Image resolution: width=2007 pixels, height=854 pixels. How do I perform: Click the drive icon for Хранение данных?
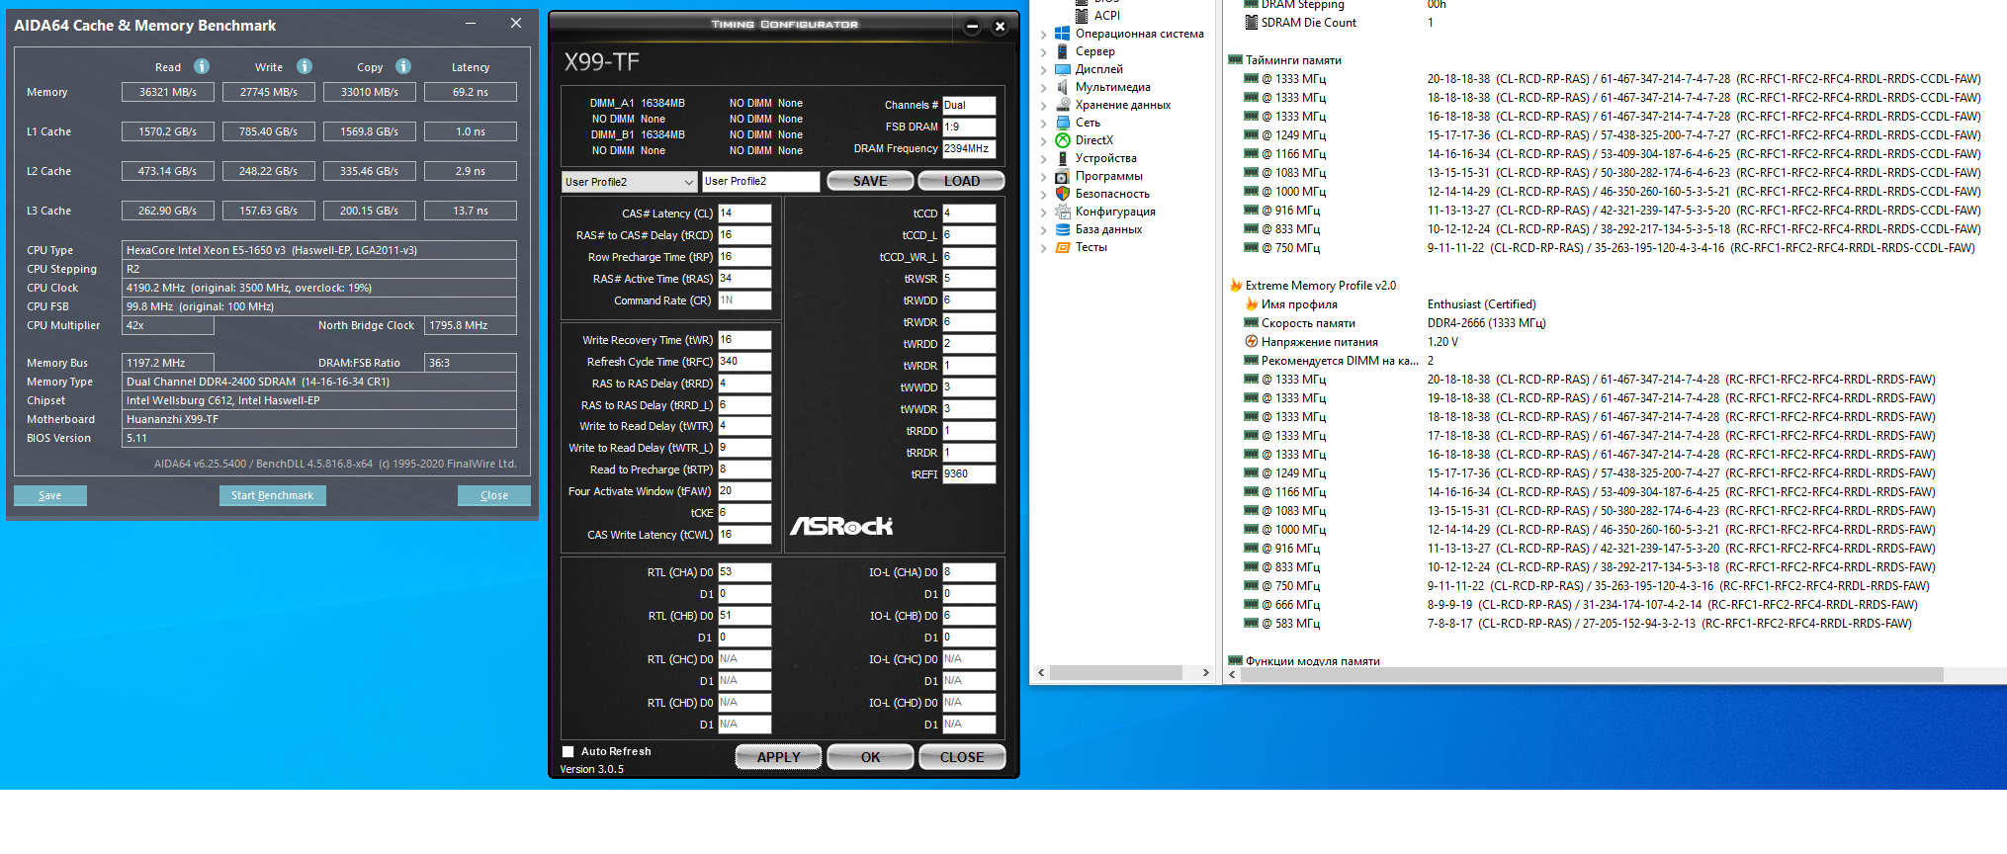tap(1063, 105)
